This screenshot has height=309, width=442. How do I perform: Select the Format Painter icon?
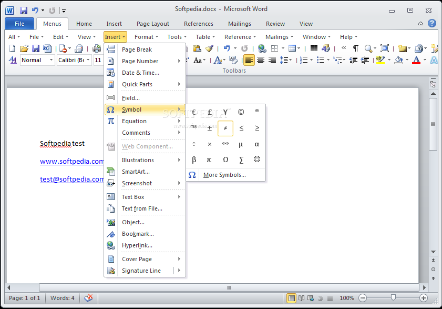(210, 48)
